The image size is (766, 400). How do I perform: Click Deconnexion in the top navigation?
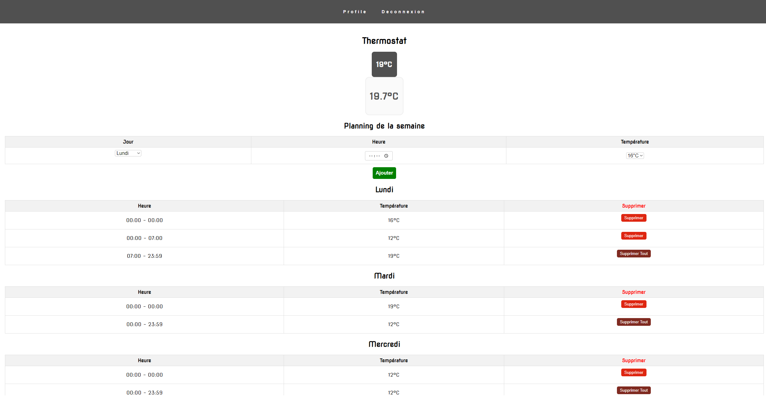tap(403, 12)
